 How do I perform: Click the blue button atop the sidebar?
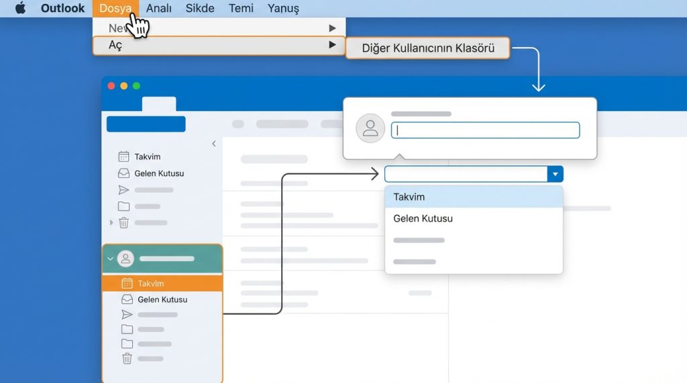[146, 124]
